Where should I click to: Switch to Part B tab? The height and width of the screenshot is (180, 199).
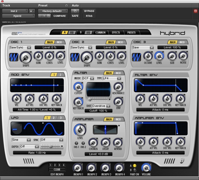tap(81, 32)
